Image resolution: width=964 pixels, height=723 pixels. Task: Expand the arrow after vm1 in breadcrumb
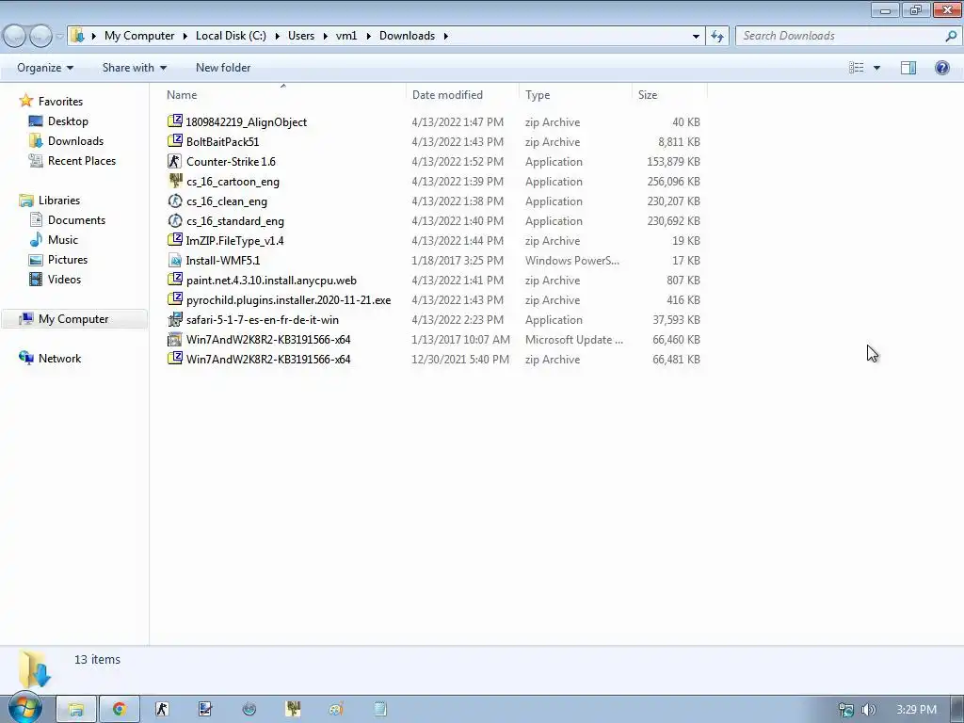pyautogui.click(x=368, y=36)
